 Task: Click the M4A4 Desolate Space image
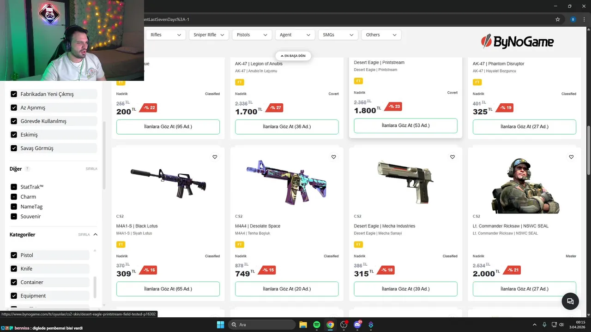(x=287, y=183)
